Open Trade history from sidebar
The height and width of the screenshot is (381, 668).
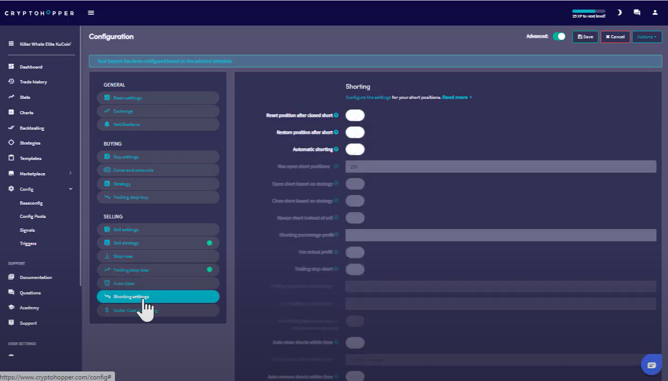(x=33, y=82)
